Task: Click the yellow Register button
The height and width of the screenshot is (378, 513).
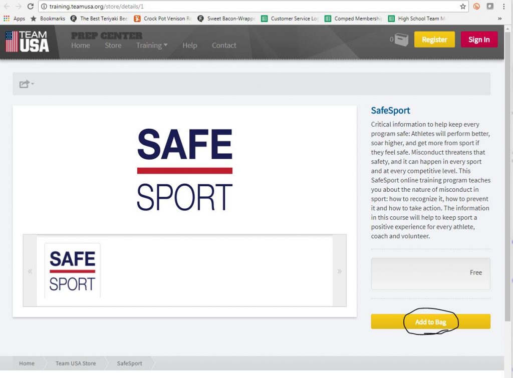Action: pos(434,40)
